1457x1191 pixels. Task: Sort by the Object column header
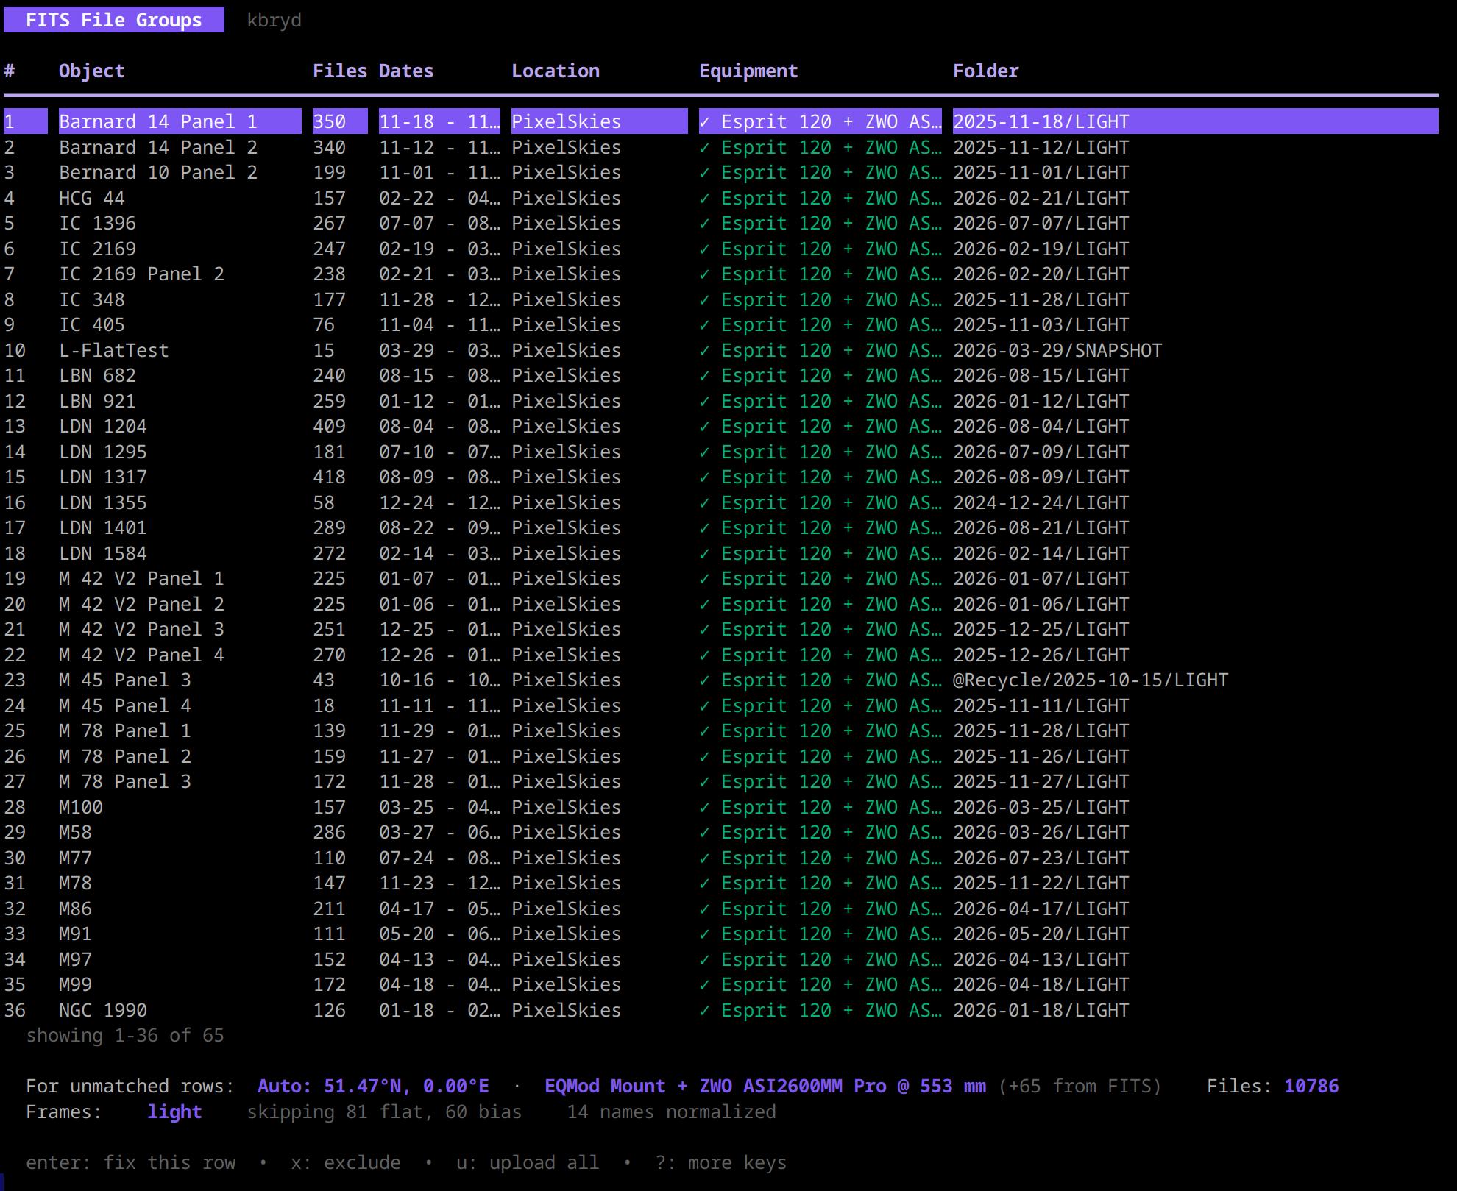(x=92, y=71)
